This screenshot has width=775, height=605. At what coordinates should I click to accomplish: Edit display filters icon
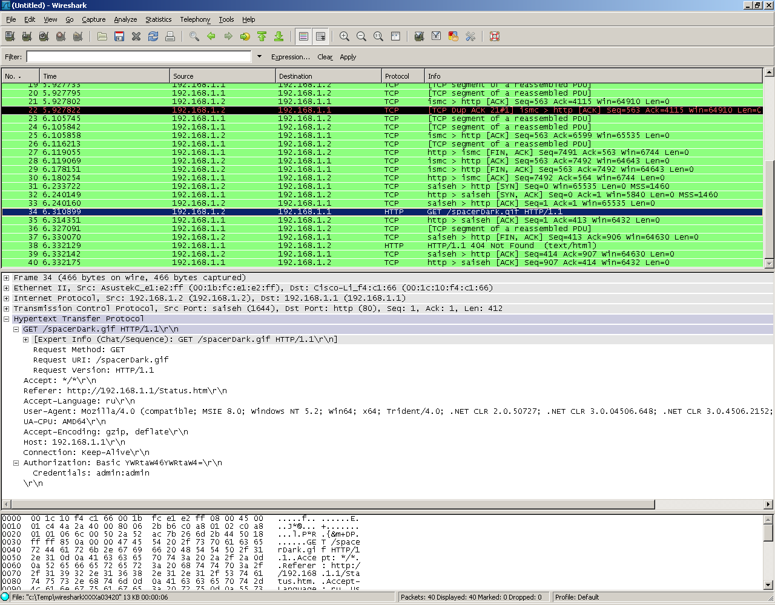click(436, 36)
